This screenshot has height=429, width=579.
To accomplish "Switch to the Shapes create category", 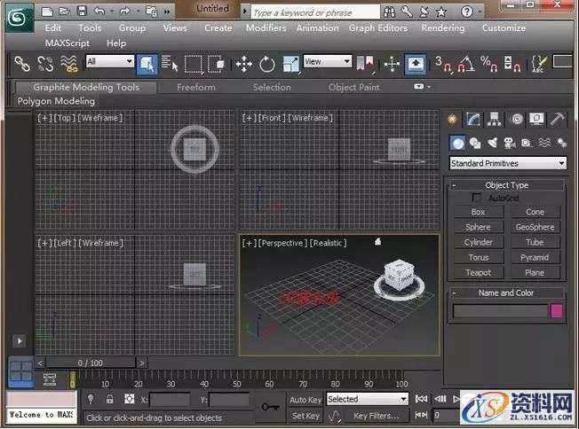I will [x=475, y=143].
